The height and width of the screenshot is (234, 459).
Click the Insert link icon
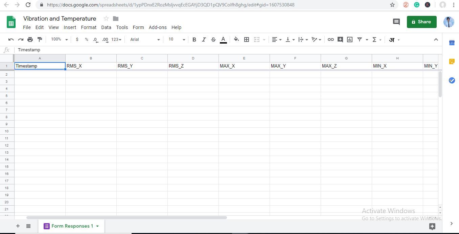(331, 40)
